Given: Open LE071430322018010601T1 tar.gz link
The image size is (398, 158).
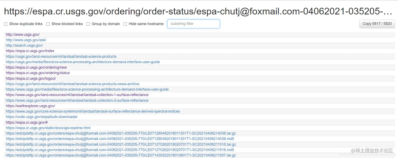Looking at the screenshot, I should 121,156.
